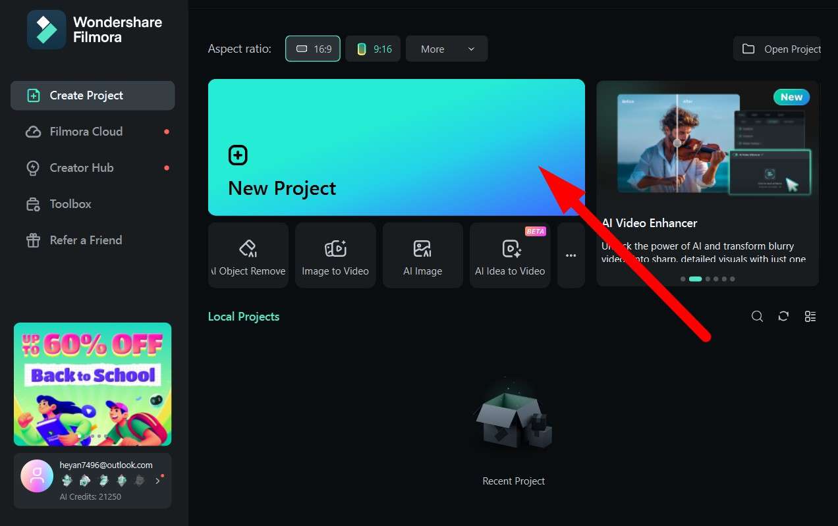
Task: Select the last carousel dot under AI Video Enhancer
Action: (x=733, y=279)
